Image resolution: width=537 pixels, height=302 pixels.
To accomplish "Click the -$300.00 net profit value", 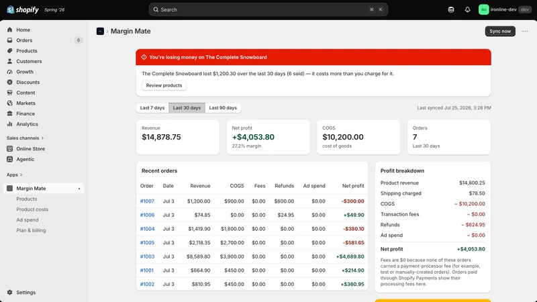I will pos(353,201).
